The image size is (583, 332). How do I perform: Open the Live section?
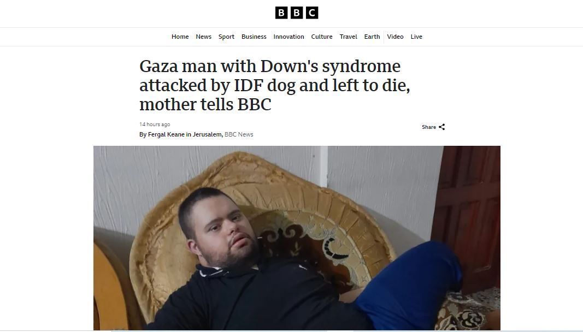point(416,37)
